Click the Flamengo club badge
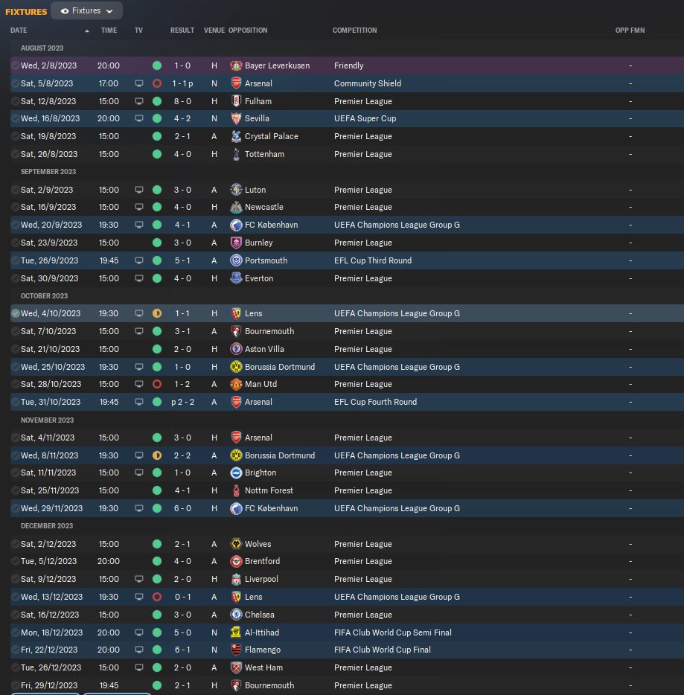This screenshot has width=684, height=695. pos(236,650)
